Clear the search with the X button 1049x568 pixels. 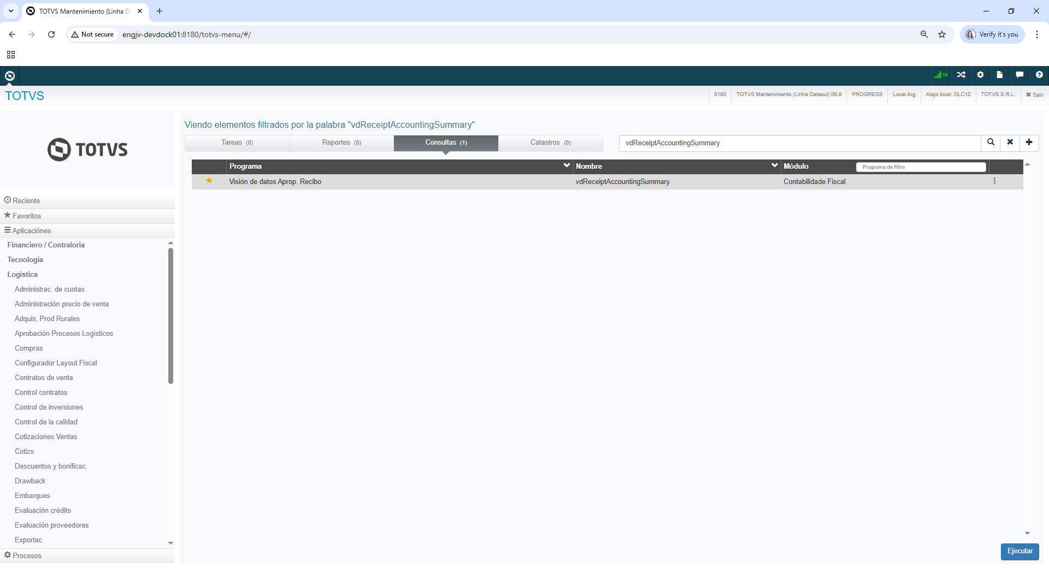coord(1010,143)
